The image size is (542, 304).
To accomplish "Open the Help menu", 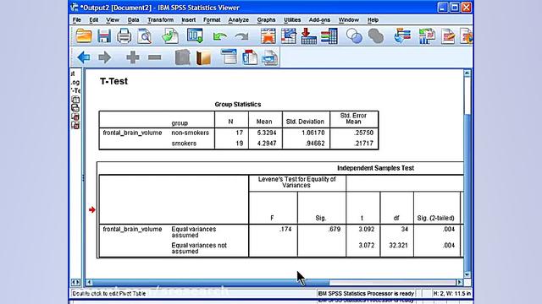I will pyautogui.click(x=373, y=20).
